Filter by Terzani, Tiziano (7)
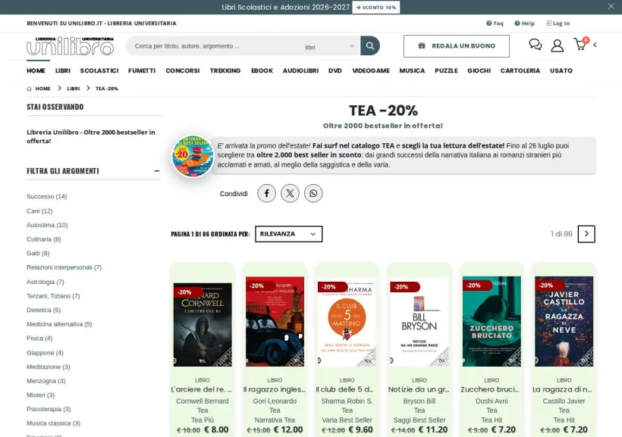This screenshot has height=437, width=622. click(x=53, y=296)
